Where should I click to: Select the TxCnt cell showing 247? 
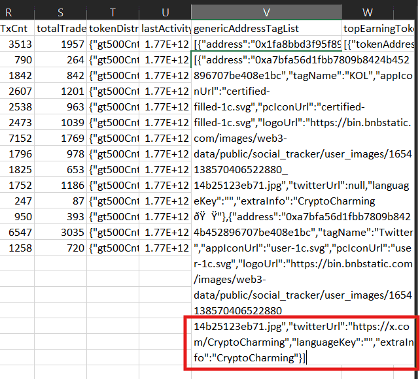click(17, 201)
